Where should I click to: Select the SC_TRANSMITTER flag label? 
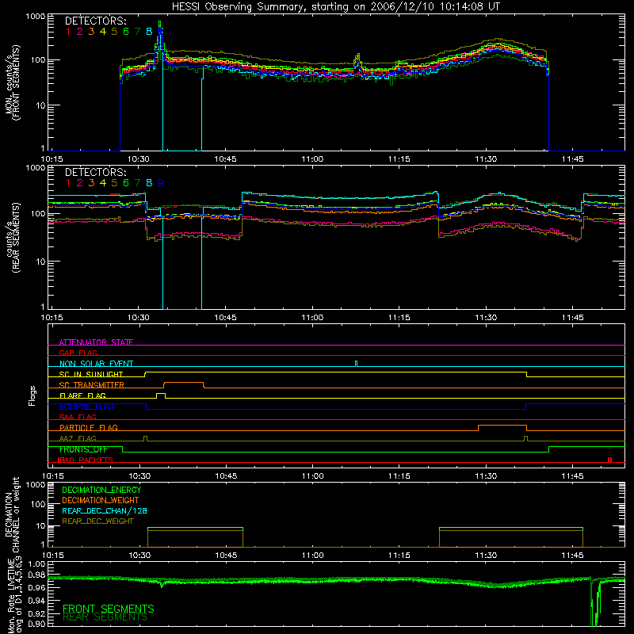[x=92, y=384]
